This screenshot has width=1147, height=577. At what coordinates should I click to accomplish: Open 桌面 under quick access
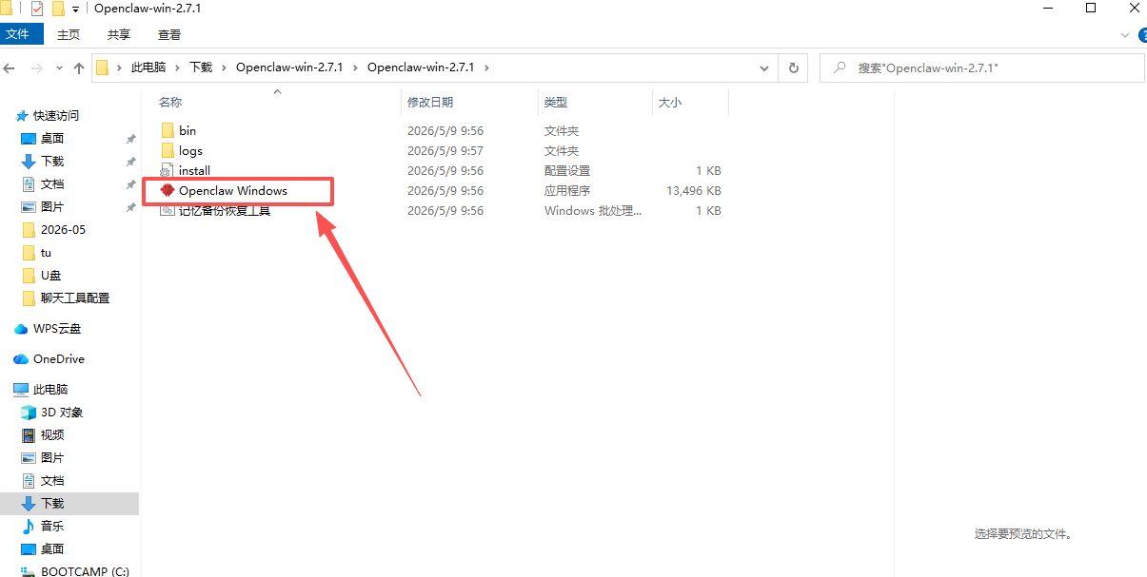(x=52, y=138)
